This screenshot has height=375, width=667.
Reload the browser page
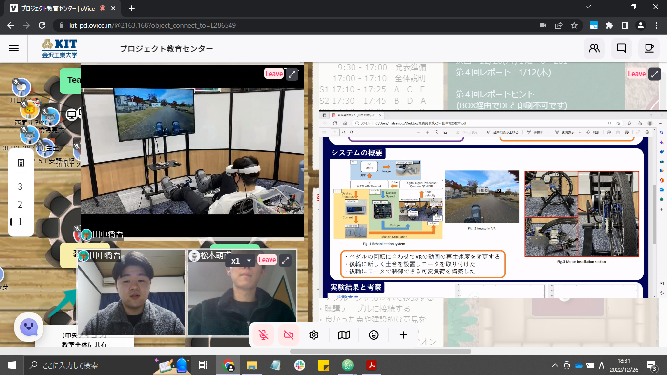coord(42,25)
